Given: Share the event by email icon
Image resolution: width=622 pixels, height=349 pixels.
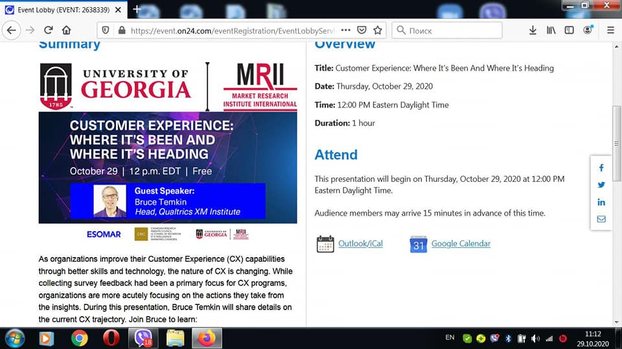Looking at the screenshot, I should (601, 220).
